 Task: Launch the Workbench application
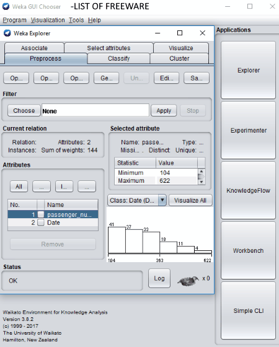point(248,250)
